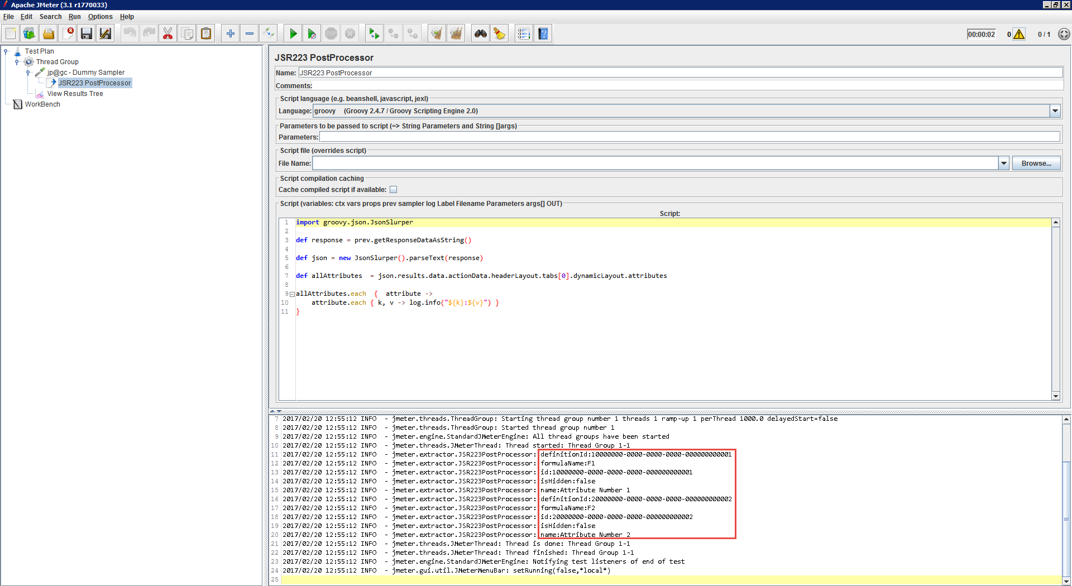1072x586 pixels.
Task: Open the File Name dropdown arrow
Action: [x=1003, y=164]
